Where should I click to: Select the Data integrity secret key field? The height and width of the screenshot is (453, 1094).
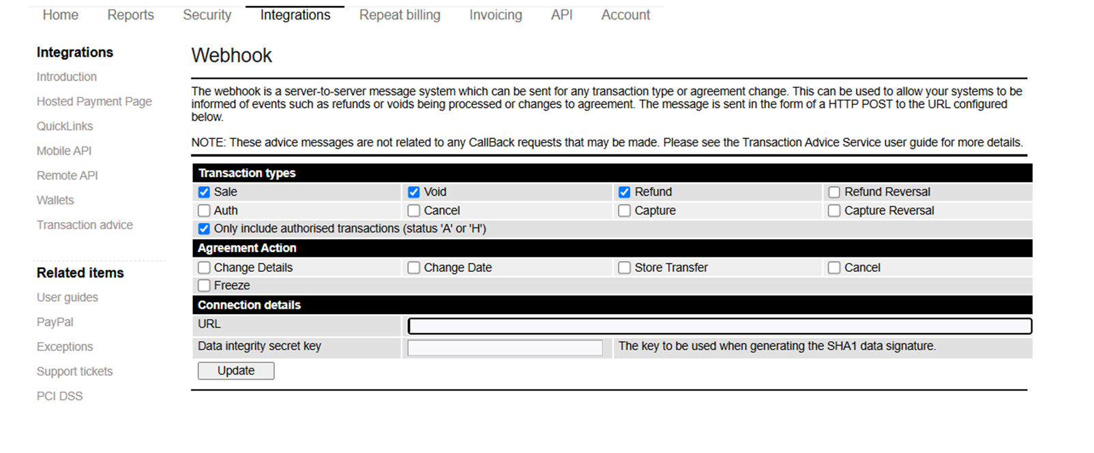(505, 348)
